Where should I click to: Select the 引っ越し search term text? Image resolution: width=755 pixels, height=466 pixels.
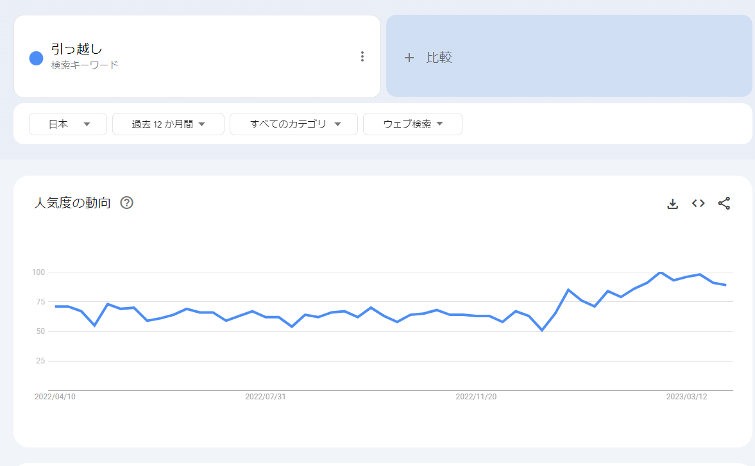pos(76,49)
